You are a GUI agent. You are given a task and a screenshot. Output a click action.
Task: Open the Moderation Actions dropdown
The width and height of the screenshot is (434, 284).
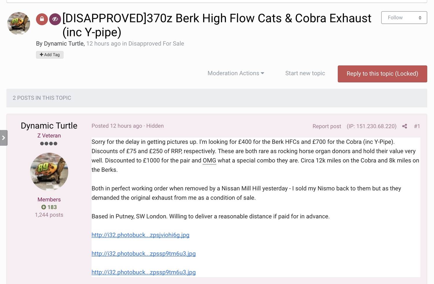(x=236, y=73)
